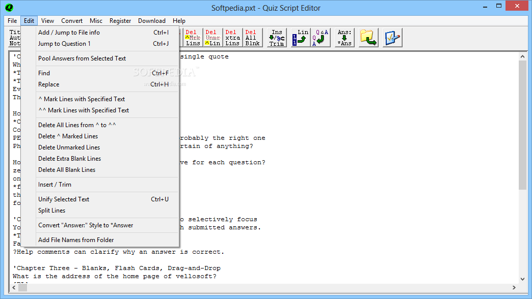Image resolution: width=532 pixels, height=299 pixels.
Task: Click the Ans: to *Ans convert icon
Action: pos(344,38)
